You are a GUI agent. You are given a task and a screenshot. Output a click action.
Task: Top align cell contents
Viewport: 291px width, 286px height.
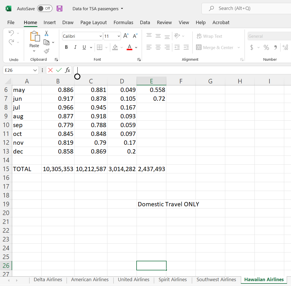click(149, 35)
